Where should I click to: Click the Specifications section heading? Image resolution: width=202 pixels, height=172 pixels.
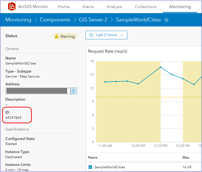[17, 129]
